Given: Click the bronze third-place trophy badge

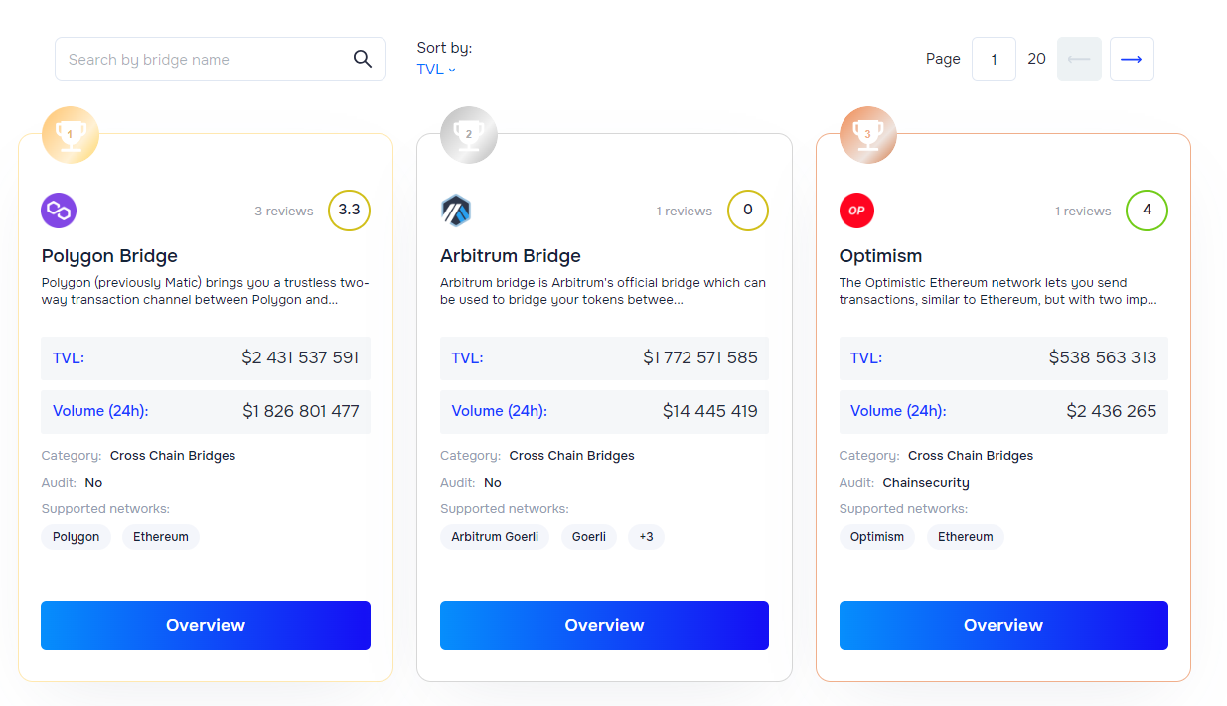Looking at the screenshot, I should 867,134.
